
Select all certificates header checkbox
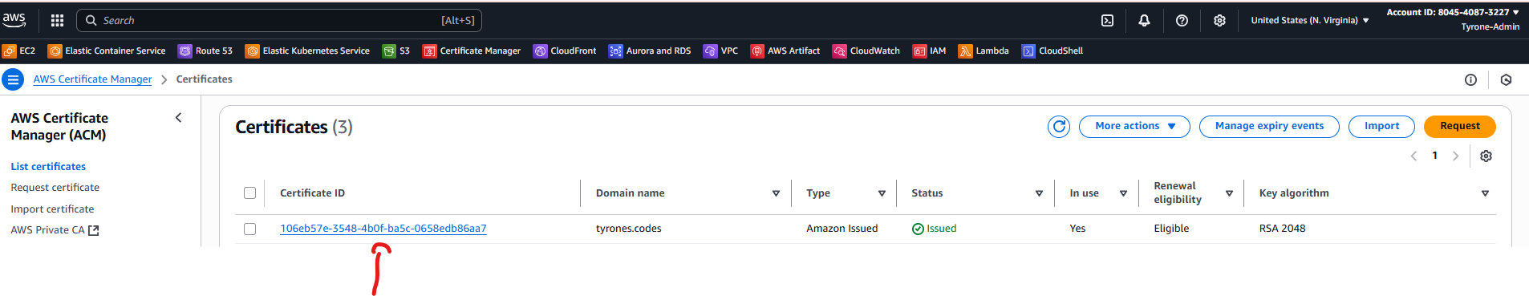pyautogui.click(x=249, y=193)
